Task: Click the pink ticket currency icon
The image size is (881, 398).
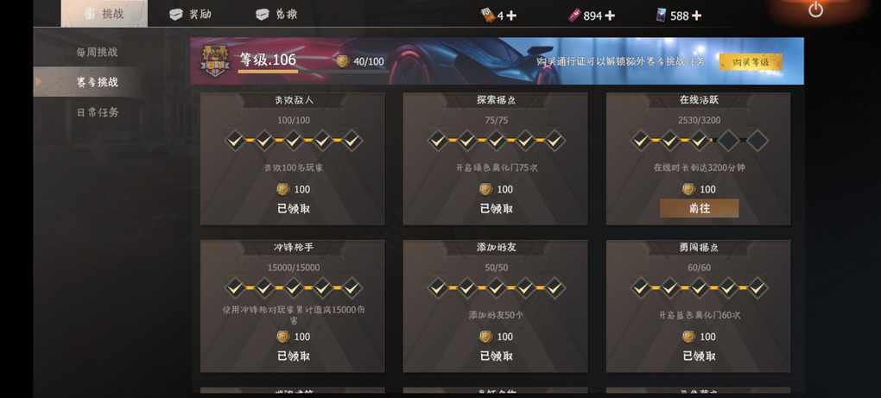Action: pos(574,16)
